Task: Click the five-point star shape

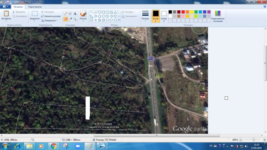Action: click(x=100, y=20)
